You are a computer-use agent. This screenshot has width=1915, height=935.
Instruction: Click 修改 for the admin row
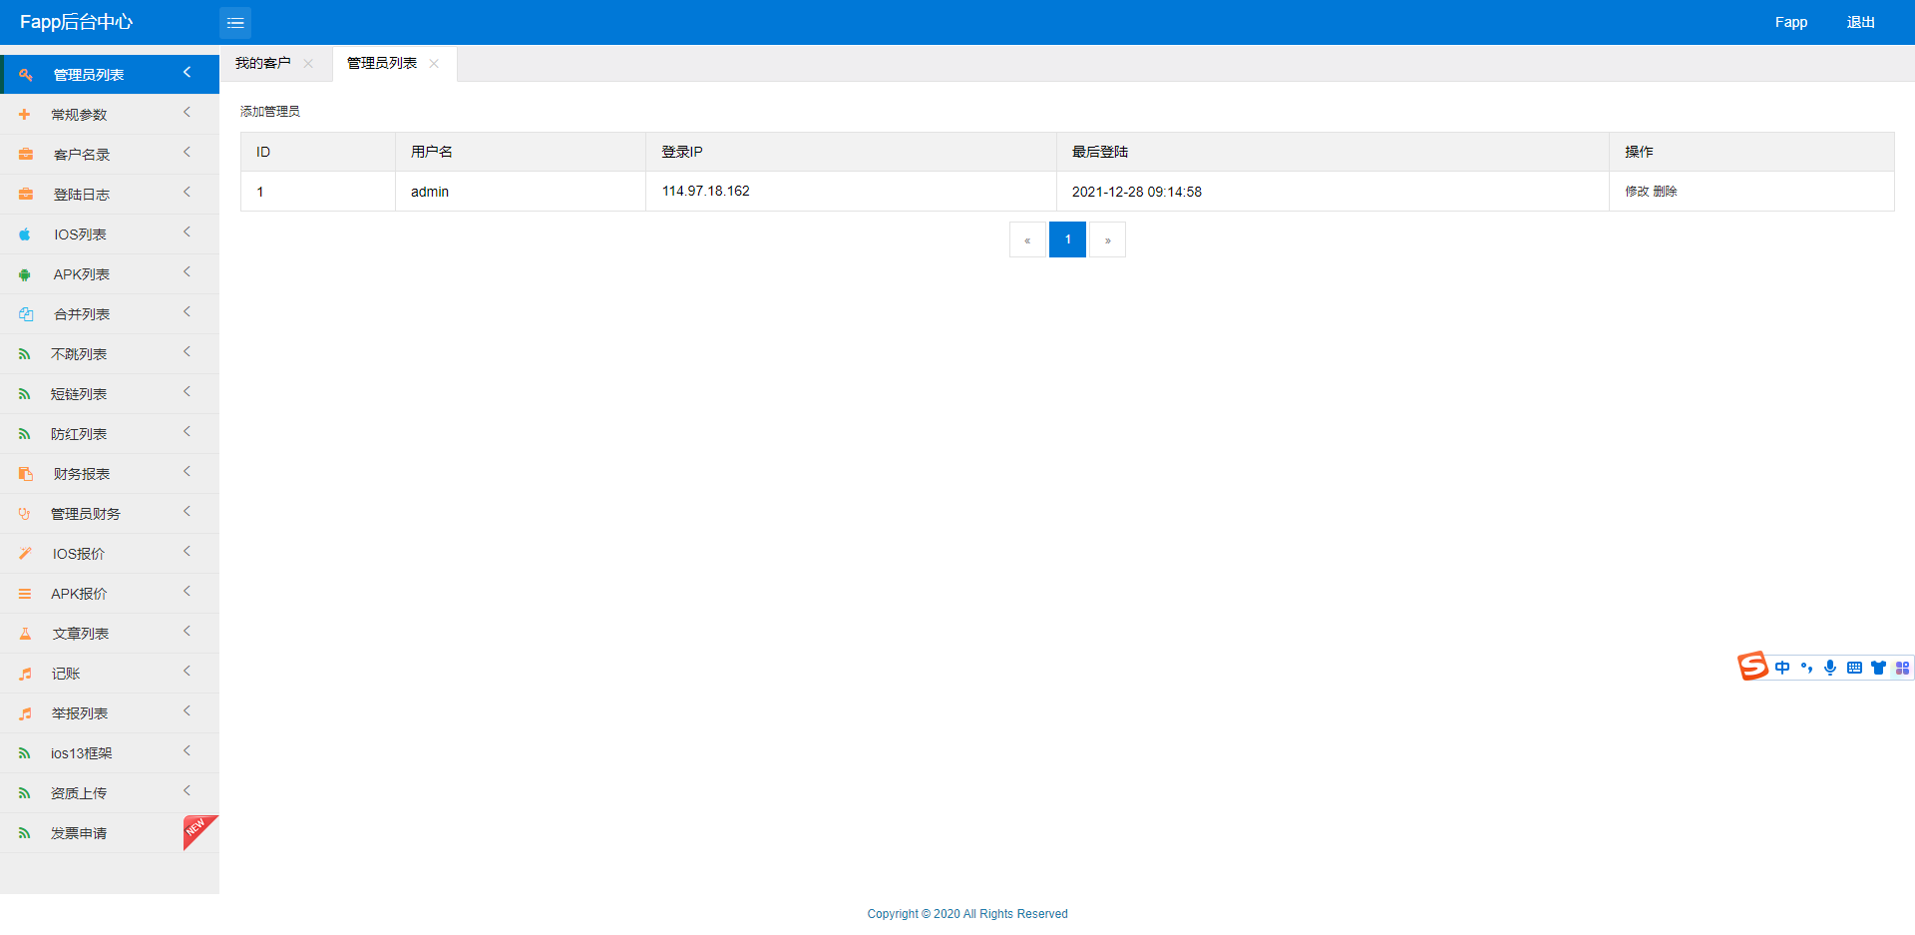point(1636,192)
